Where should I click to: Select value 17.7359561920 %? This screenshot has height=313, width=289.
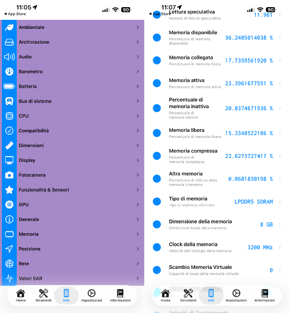249,61
